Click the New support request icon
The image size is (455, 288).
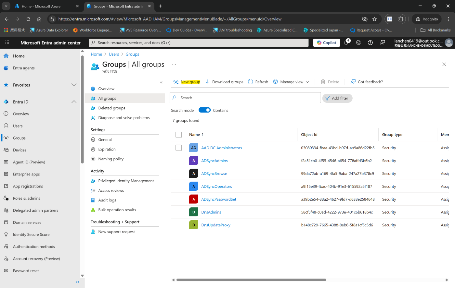coord(93,232)
